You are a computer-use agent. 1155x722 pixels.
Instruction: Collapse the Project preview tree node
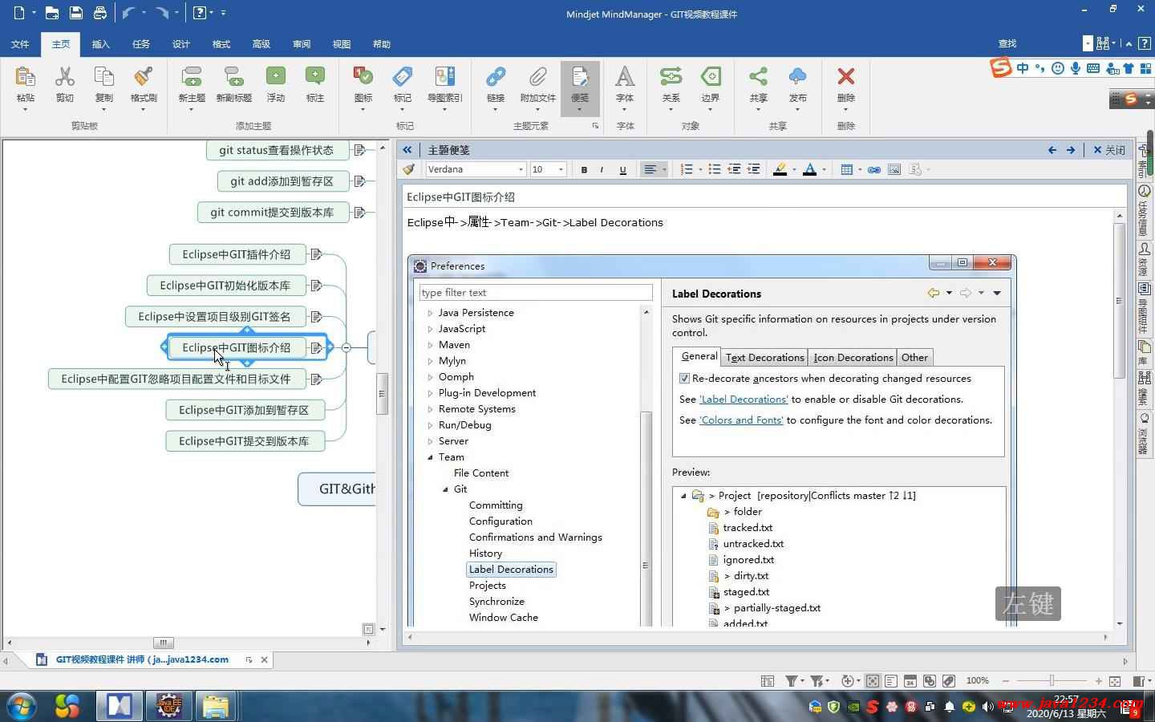pyautogui.click(x=683, y=496)
